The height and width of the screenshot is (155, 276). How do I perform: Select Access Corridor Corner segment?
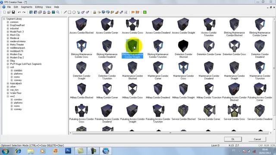coord(107,26)
